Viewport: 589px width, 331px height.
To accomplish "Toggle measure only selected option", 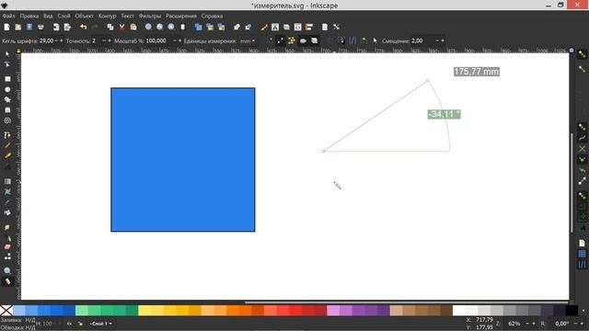I will coord(270,40).
